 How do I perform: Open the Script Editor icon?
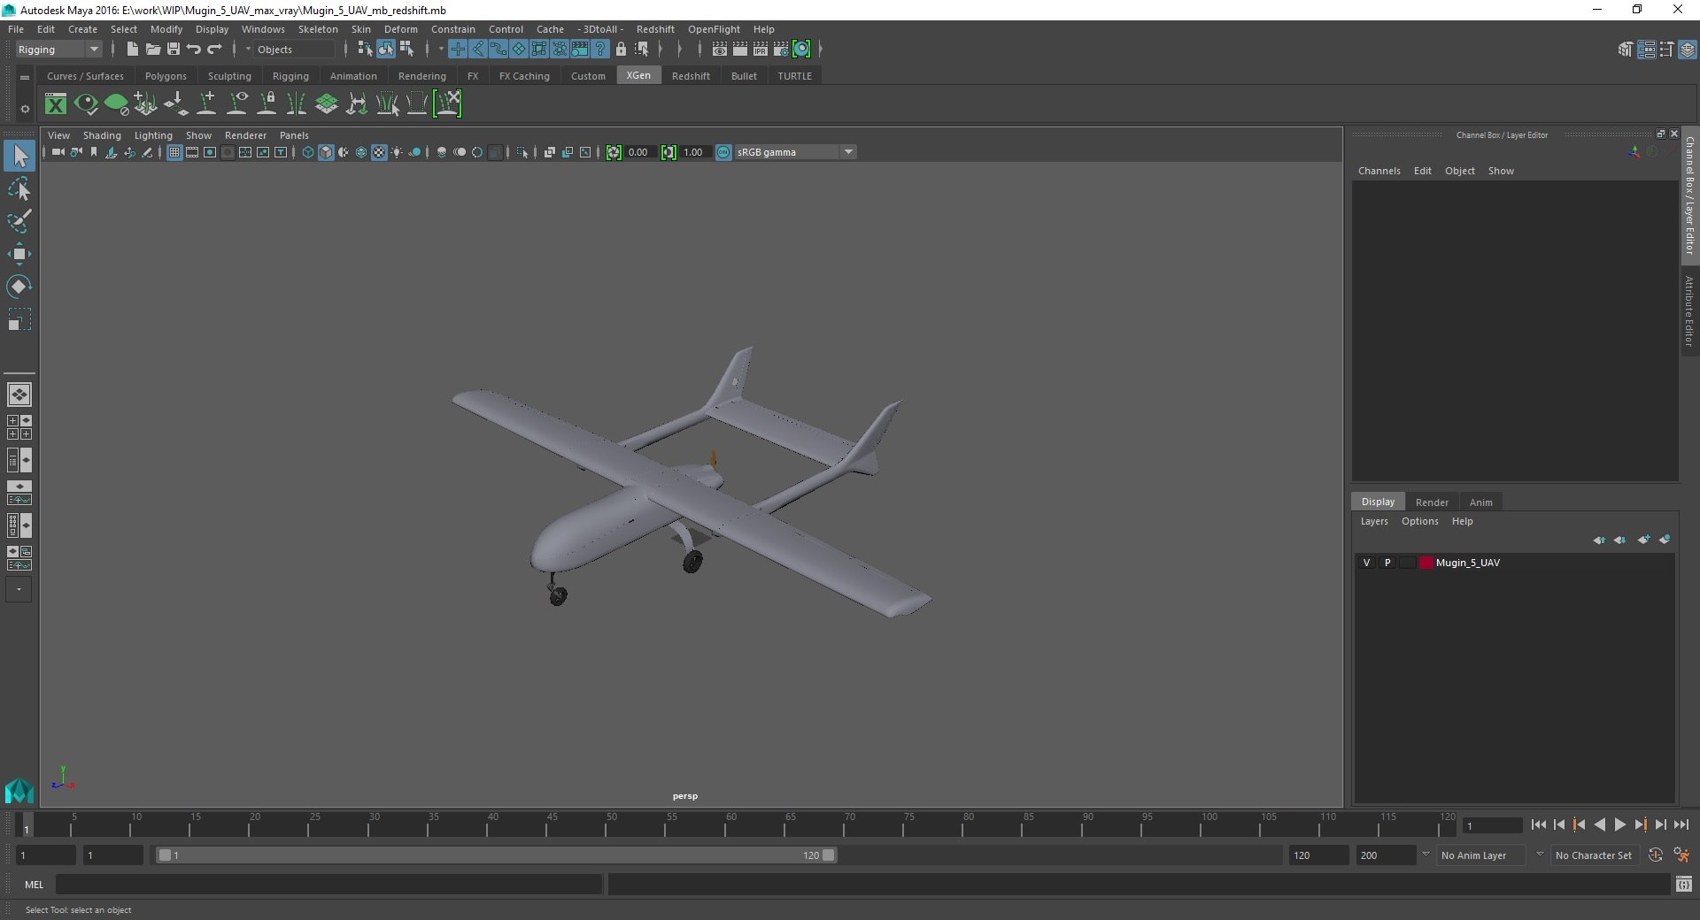[x=1684, y=884]
